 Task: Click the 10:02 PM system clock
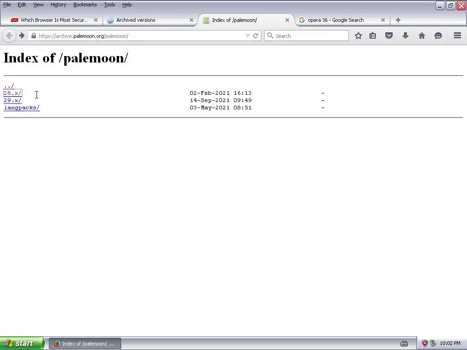pyautogui.click(x=450, y=344)
